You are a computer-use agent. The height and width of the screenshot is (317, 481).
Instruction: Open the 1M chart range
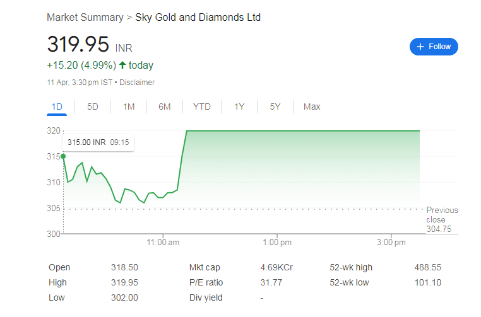click(x=129, y=107)
